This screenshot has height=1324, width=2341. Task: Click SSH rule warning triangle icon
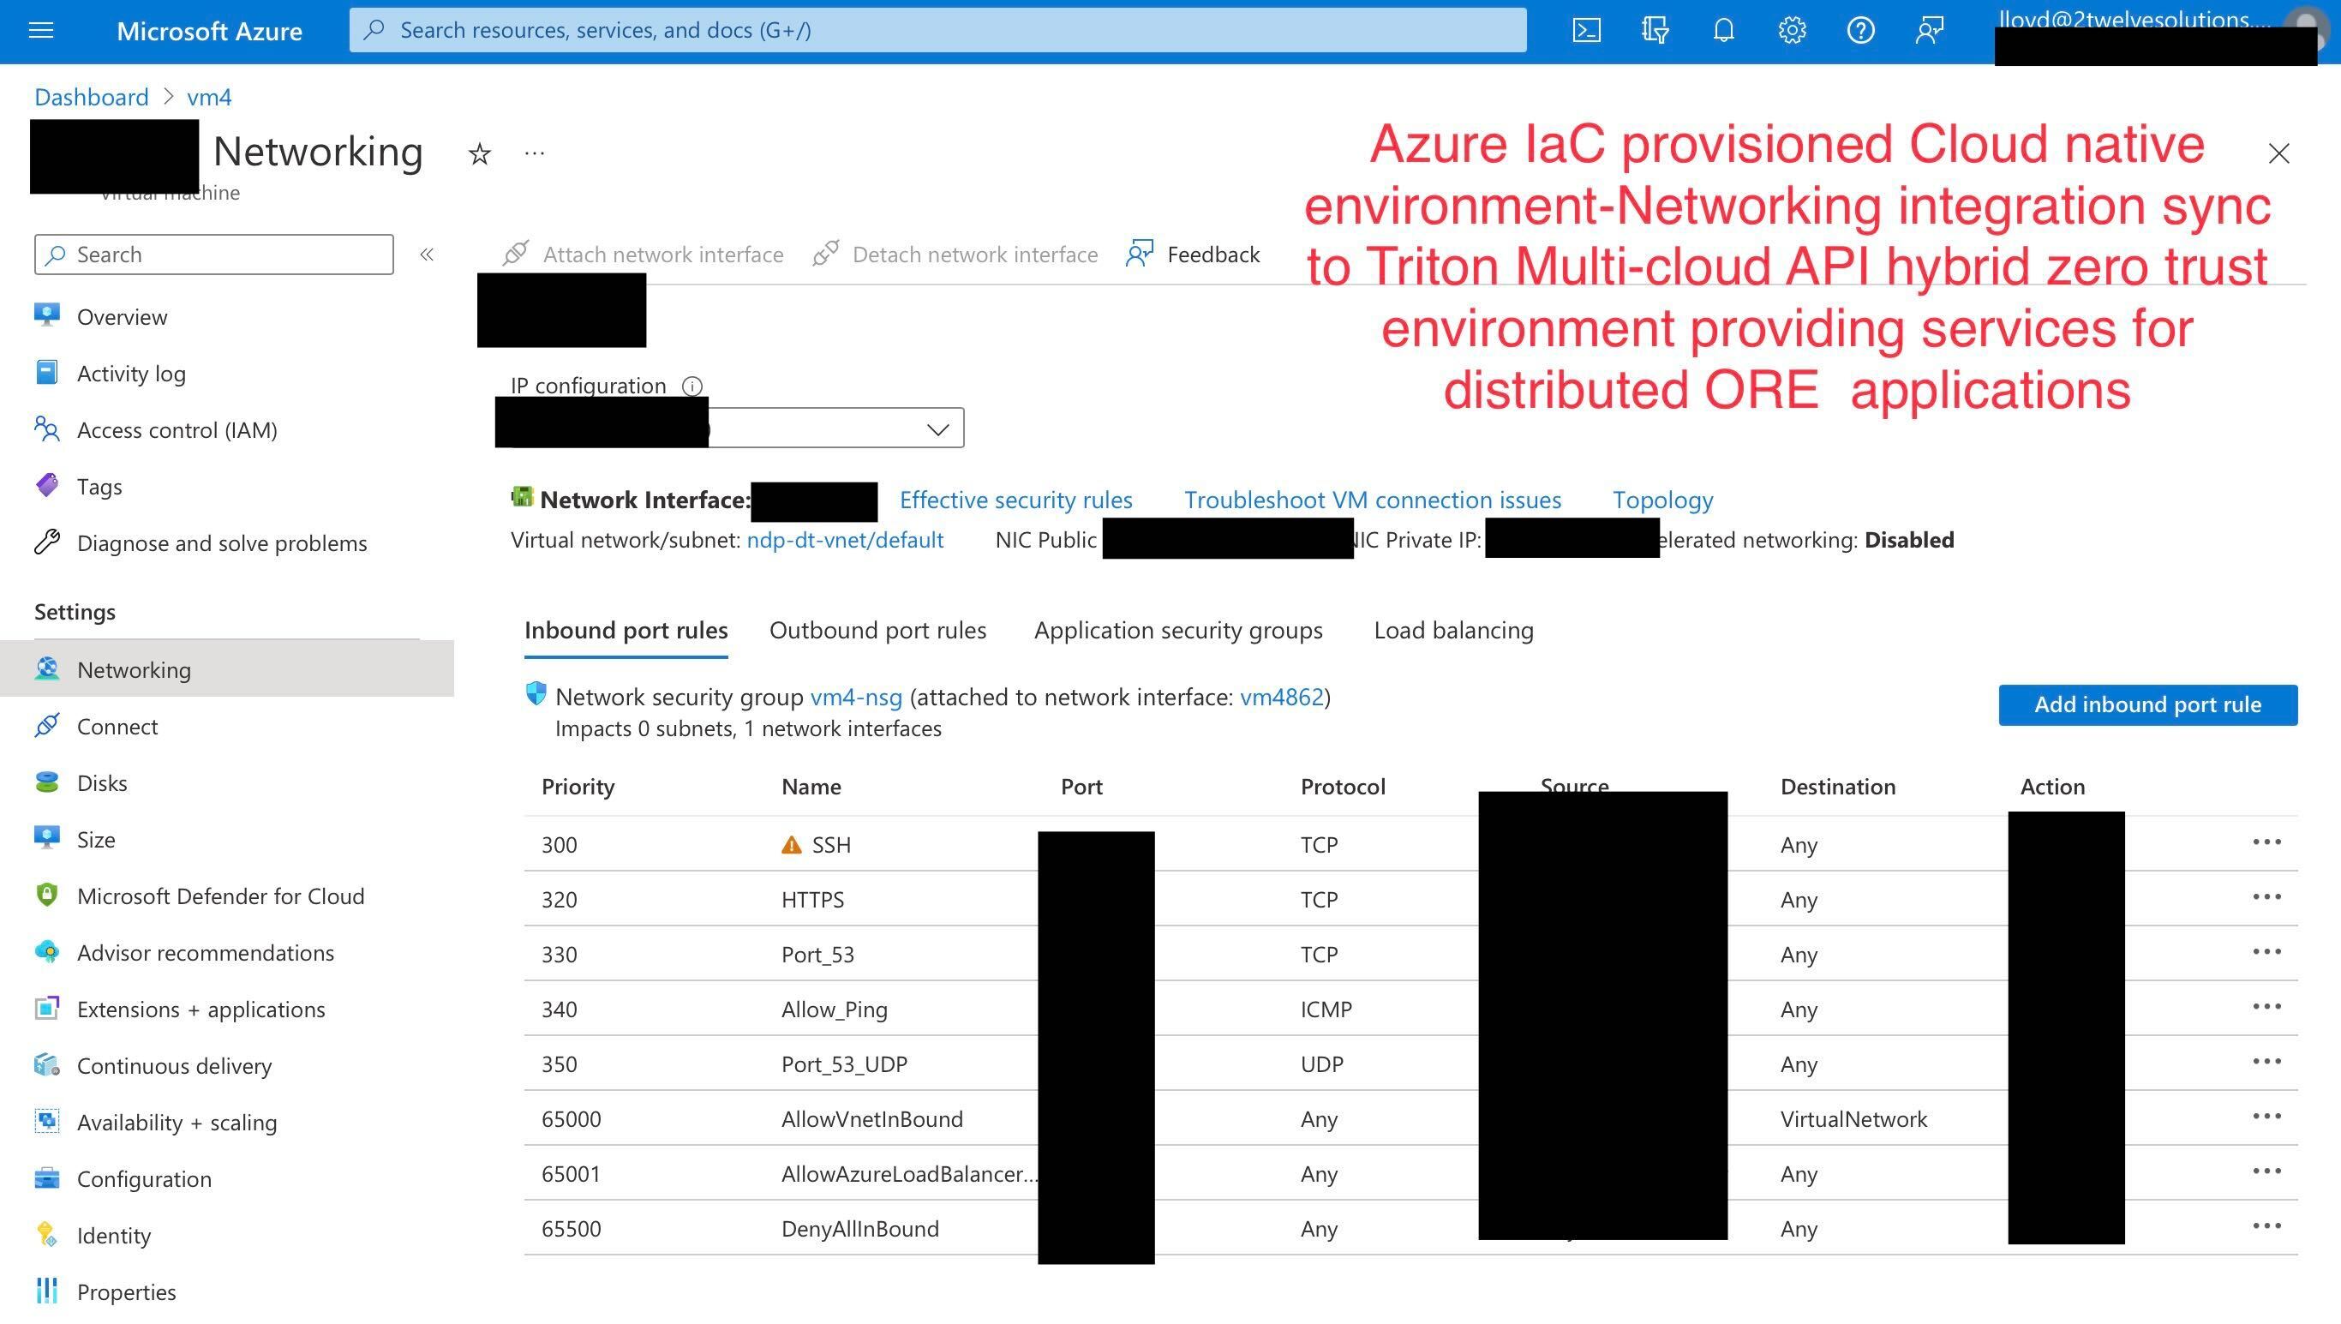[x=791, y=845]
